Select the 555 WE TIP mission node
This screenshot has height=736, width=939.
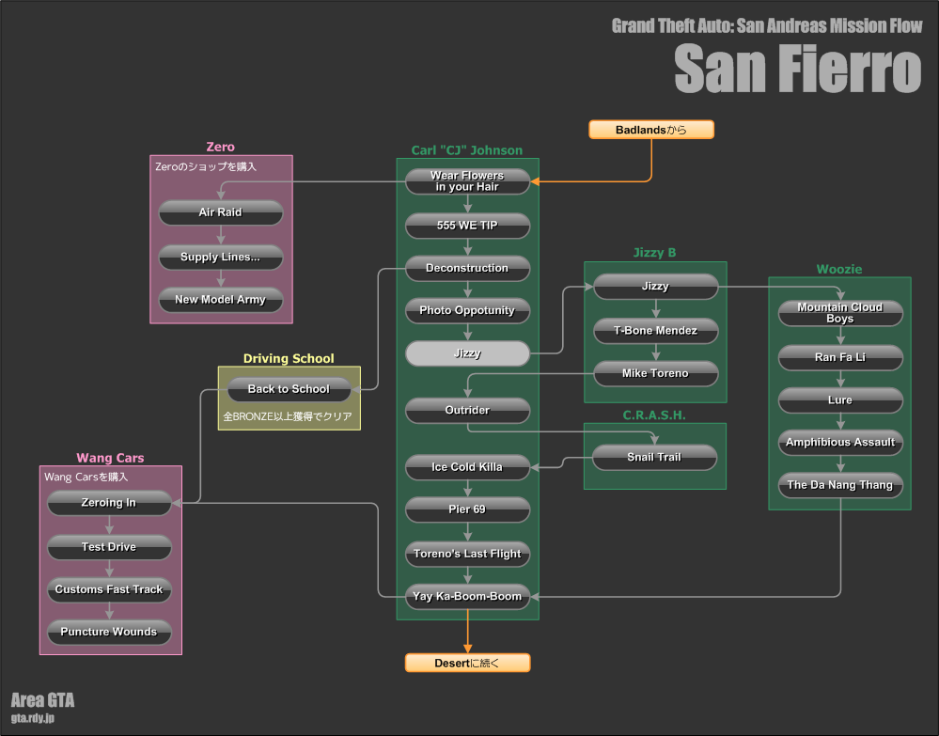pos(467,226)
